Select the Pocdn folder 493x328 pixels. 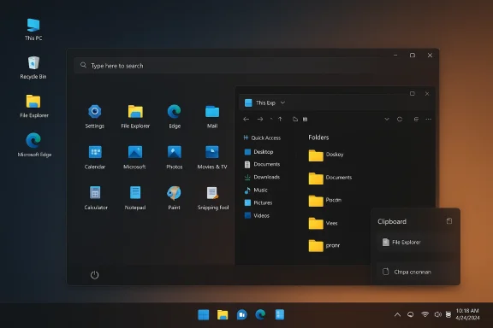[325, 201]
